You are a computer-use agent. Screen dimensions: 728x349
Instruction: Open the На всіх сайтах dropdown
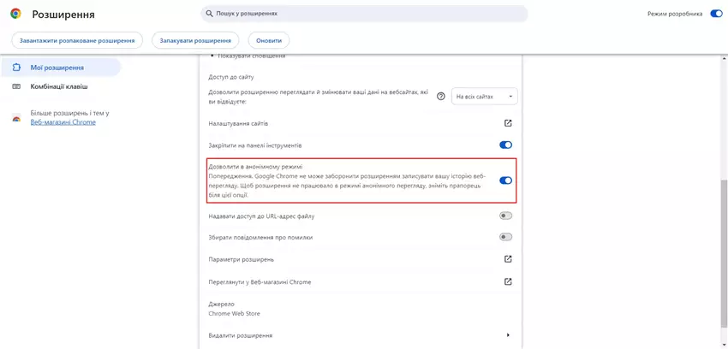coord(484,97)
